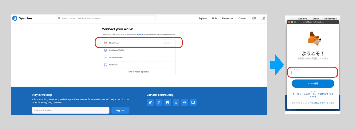The width and height of the screenshot is (355, 129).
Task: Open the MetaMask のサポート link
Action: [319, 103]
